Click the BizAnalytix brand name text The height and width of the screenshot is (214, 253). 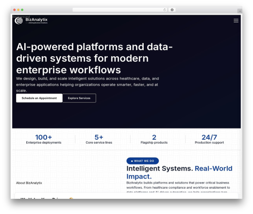[x=36, y=20]
